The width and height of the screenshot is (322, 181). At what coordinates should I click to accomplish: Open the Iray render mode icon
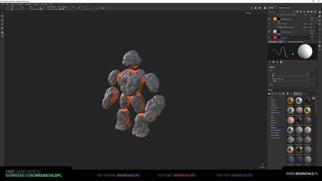click(x=265, y=8)
